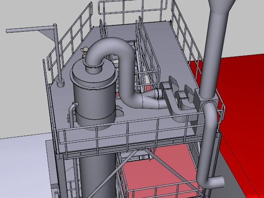Click the conical funnel atop the stack pipe
This screenshot has height=198, width=264.
[x=222, y=6]
